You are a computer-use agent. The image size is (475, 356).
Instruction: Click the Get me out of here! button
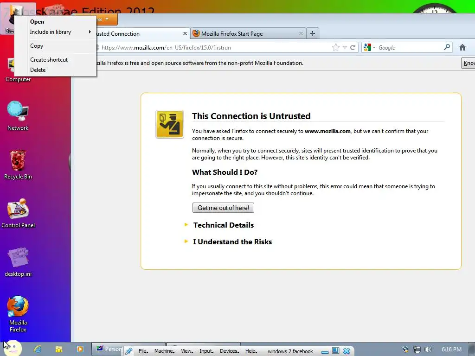point(223,208)
